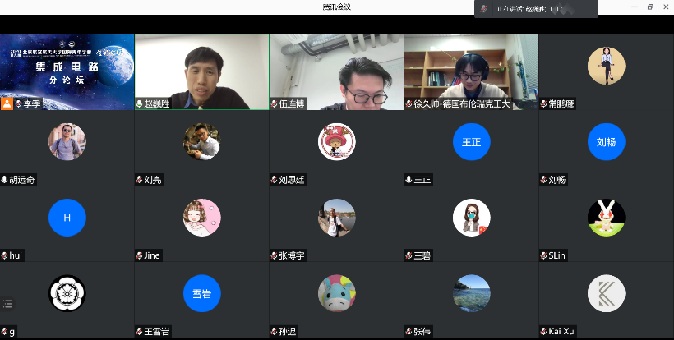The height and width of the screenshot is (340, 674).
Task: Select 集成电路 shared screen tile of 李季
Action: point(67,66)
